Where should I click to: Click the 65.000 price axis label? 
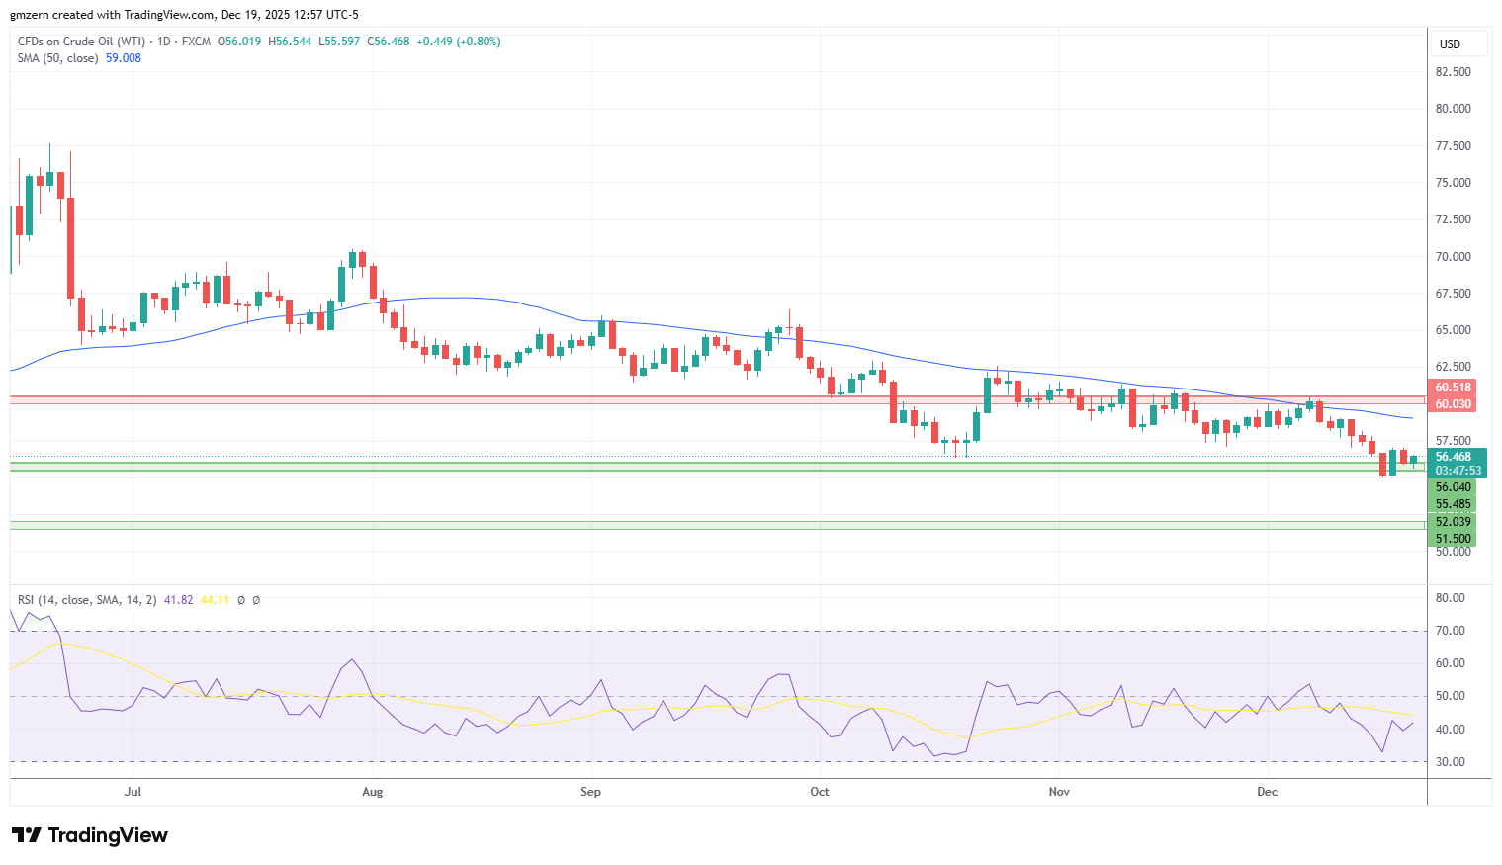point(1453,330)
